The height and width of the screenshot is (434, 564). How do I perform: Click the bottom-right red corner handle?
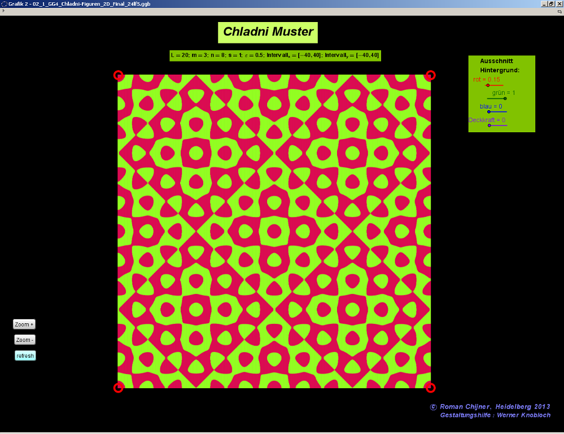coord(430,387)
